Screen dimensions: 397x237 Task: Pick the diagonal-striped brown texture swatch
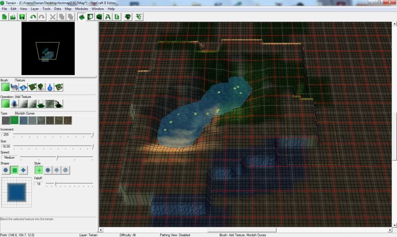point(68,120)
